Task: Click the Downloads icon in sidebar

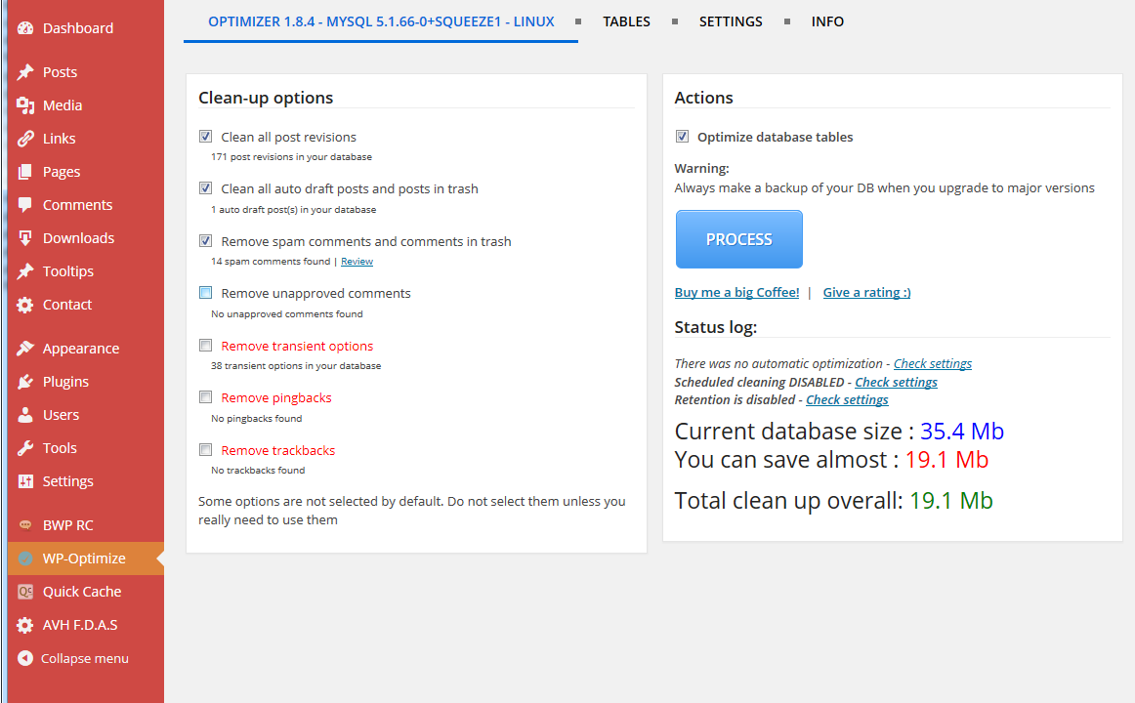Action: coord(25,238)
